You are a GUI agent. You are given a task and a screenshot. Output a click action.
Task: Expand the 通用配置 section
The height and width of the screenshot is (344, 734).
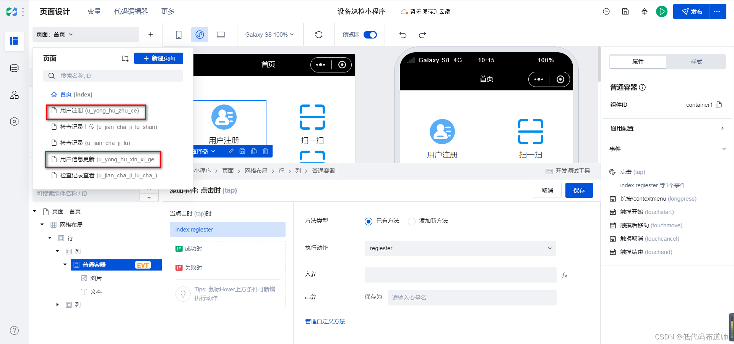[x=667, y=129]
